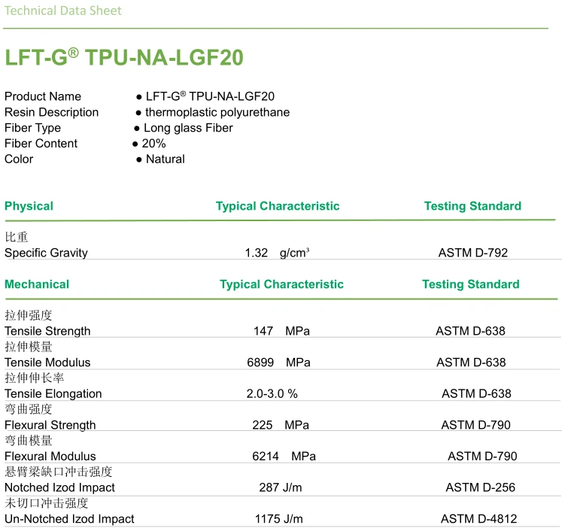
Task: Click the 'ASTM D-792' standard
Action: coord(473,253)
